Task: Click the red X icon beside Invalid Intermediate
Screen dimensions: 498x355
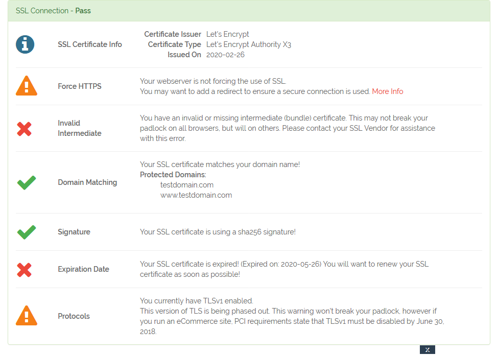Action: pos(24,129)
